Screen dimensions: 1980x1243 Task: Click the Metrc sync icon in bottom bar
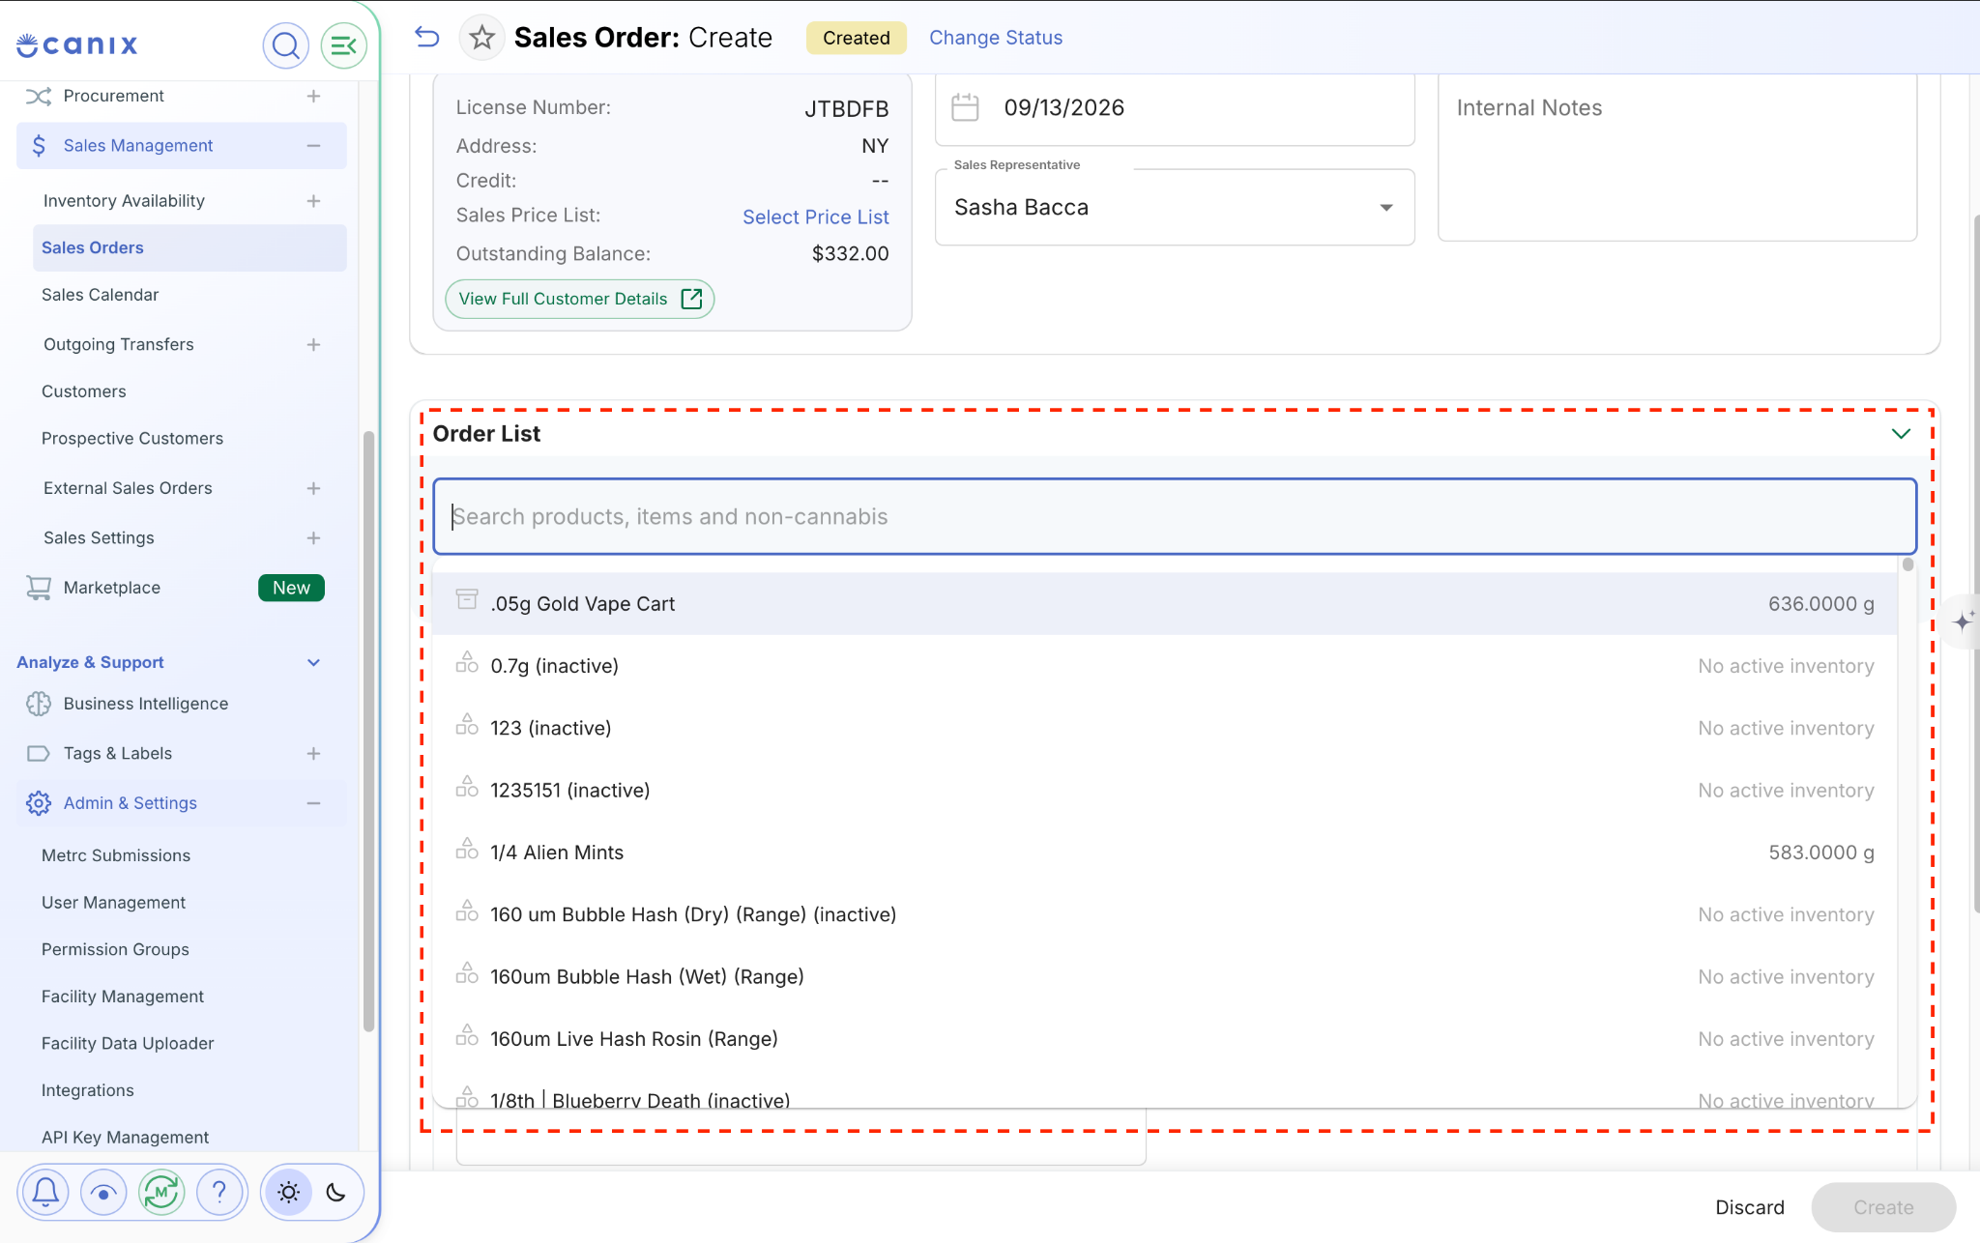161,1192
